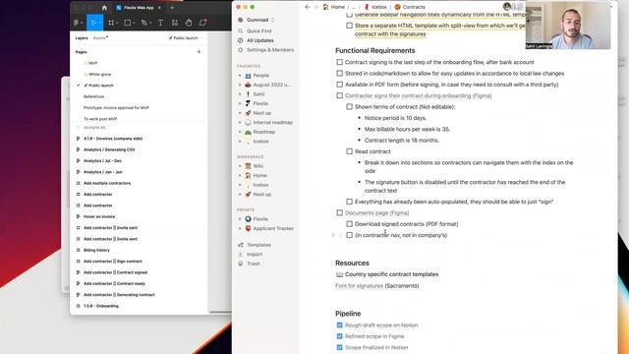
Task: Click the speaker's webcam video thumbnail
Action: (x=568, y=27)
